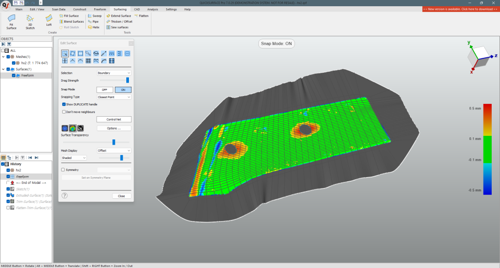Image resolution: width=500 pixels, height=268 pixels.
Task: Click the new version download banner
Action: coord(461,9)
